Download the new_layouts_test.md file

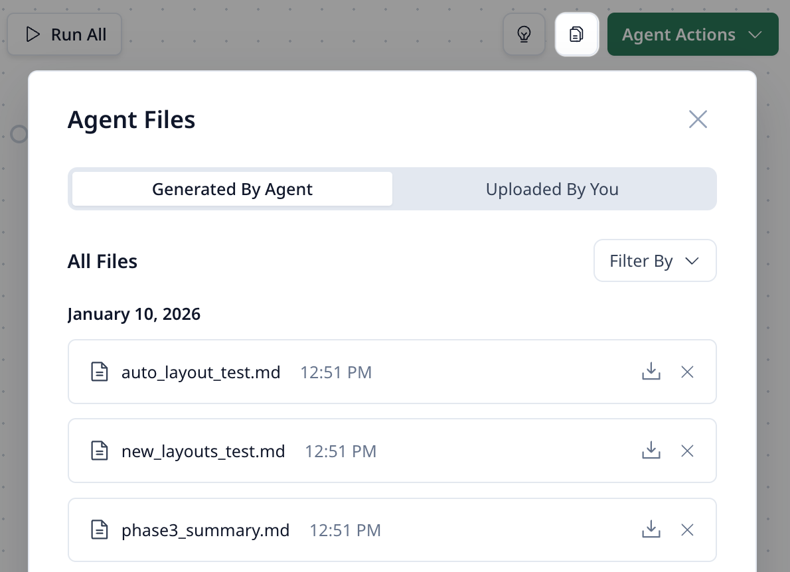[651, 451]
